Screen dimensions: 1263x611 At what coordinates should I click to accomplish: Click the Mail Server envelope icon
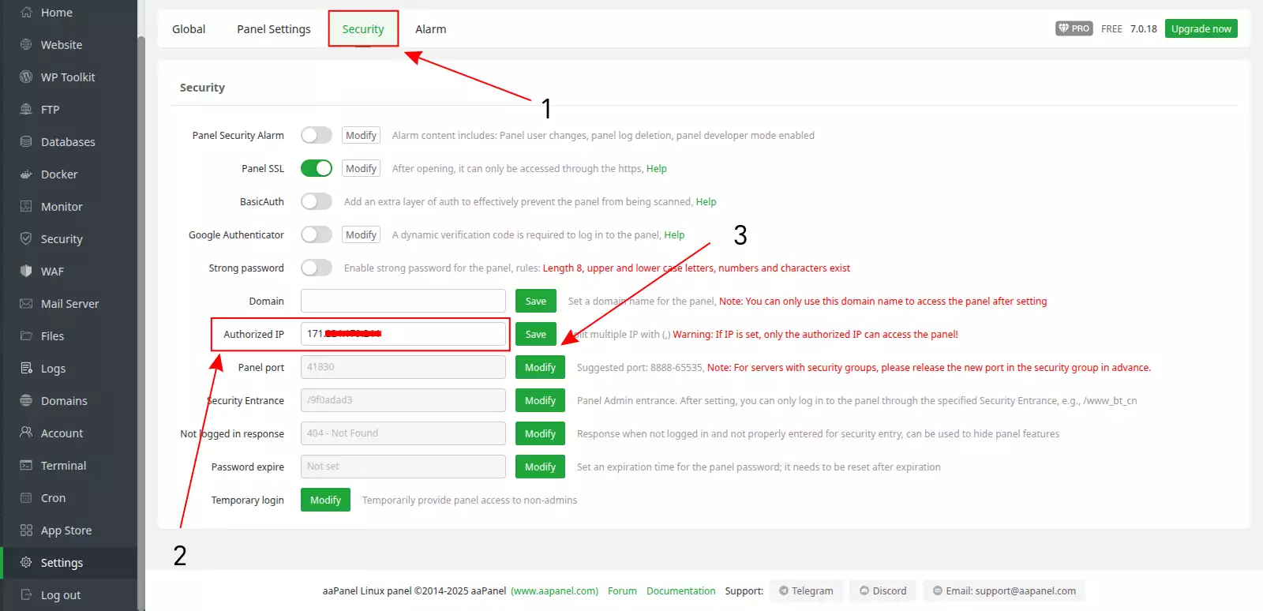(26, 304)
